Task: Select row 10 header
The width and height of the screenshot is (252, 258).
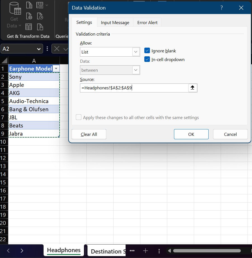Action: [4, 142]
